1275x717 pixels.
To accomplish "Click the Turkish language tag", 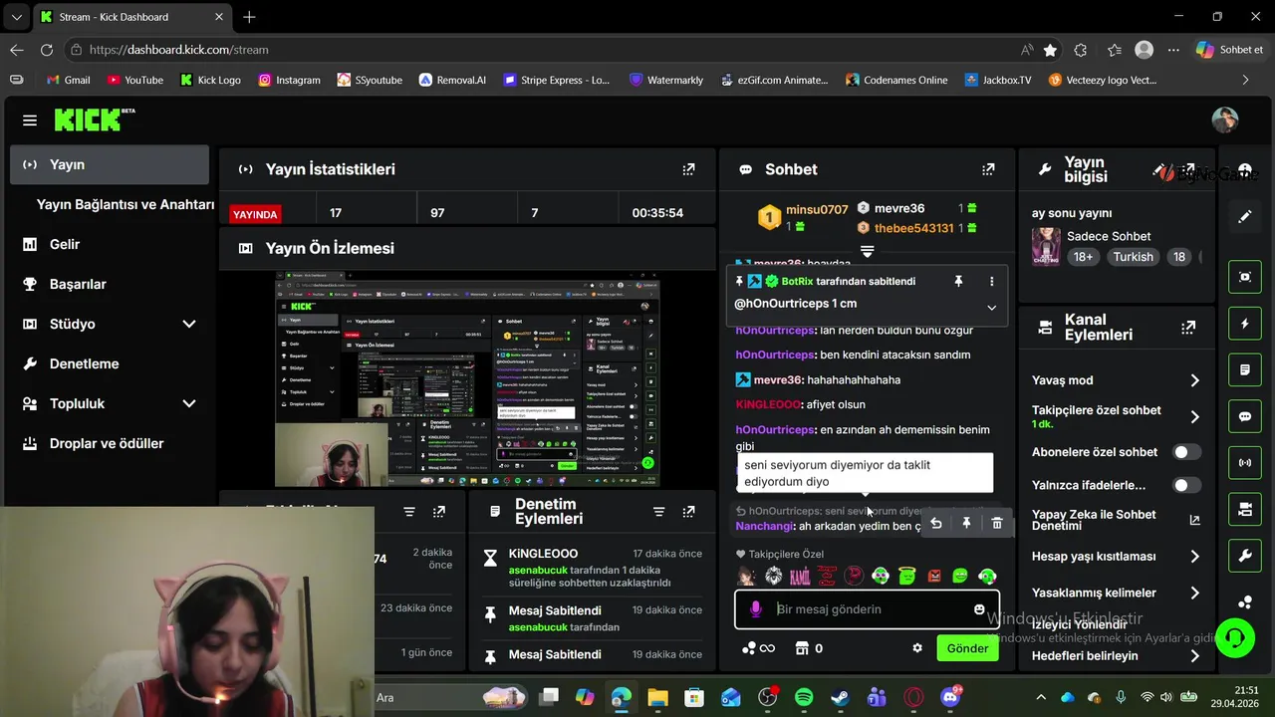I will tap(1133, 257).
